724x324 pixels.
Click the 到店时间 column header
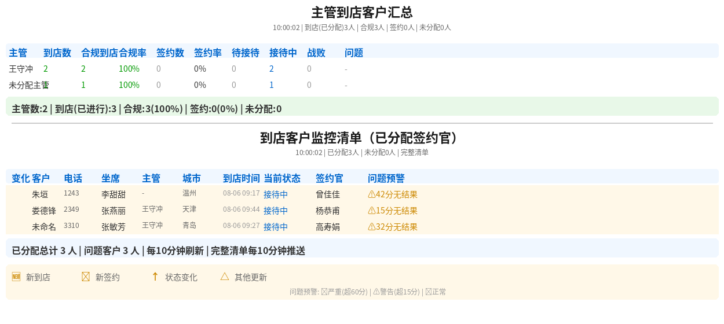pos(242,178)
